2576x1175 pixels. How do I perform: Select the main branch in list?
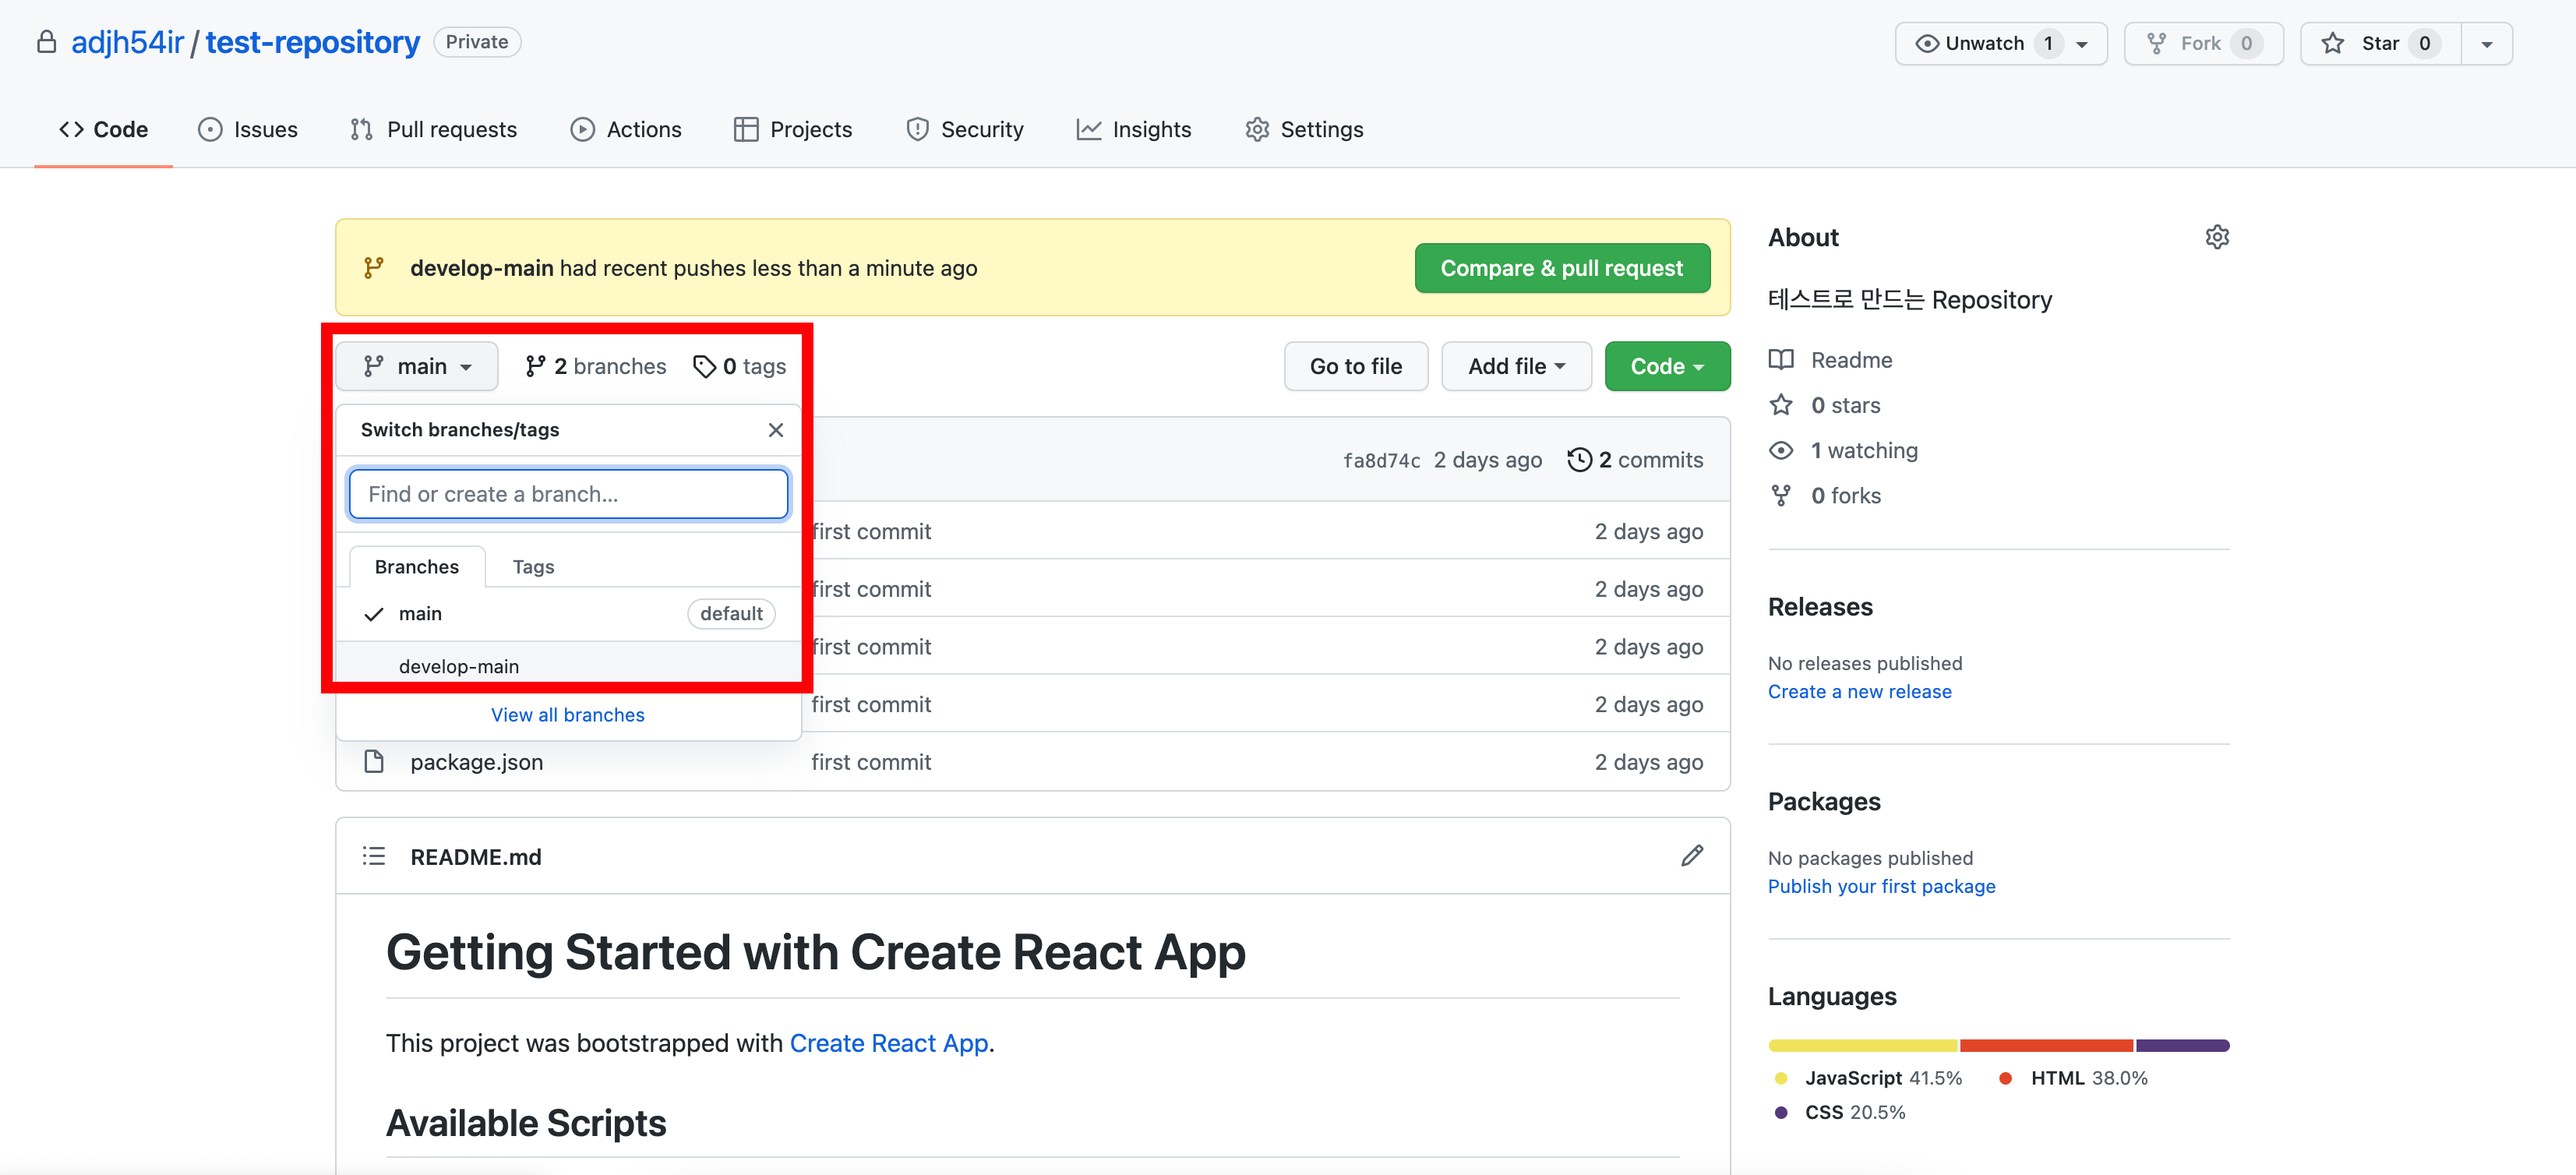point(568,614)
